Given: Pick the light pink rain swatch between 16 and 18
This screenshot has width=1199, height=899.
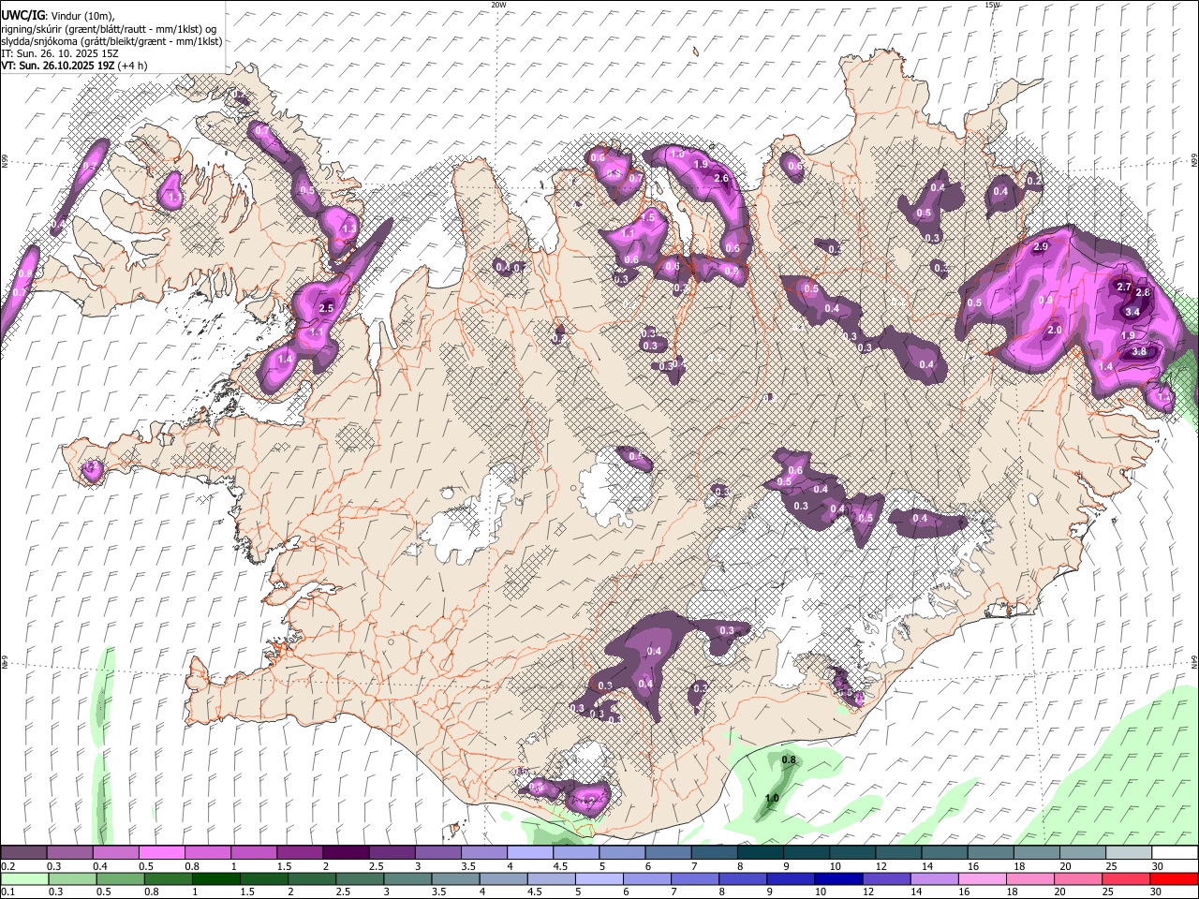Looking at the screenshot, I should point(984,879).
